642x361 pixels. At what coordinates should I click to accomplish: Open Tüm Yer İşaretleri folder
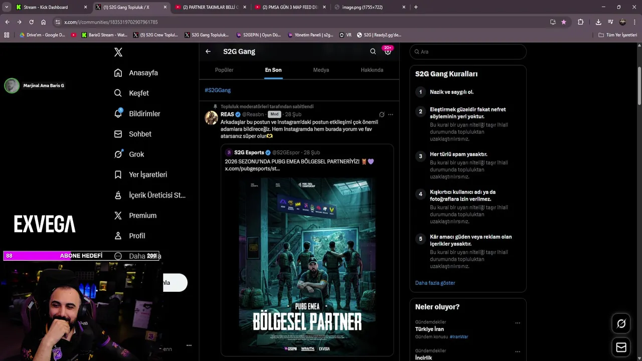tap(618, 35)
